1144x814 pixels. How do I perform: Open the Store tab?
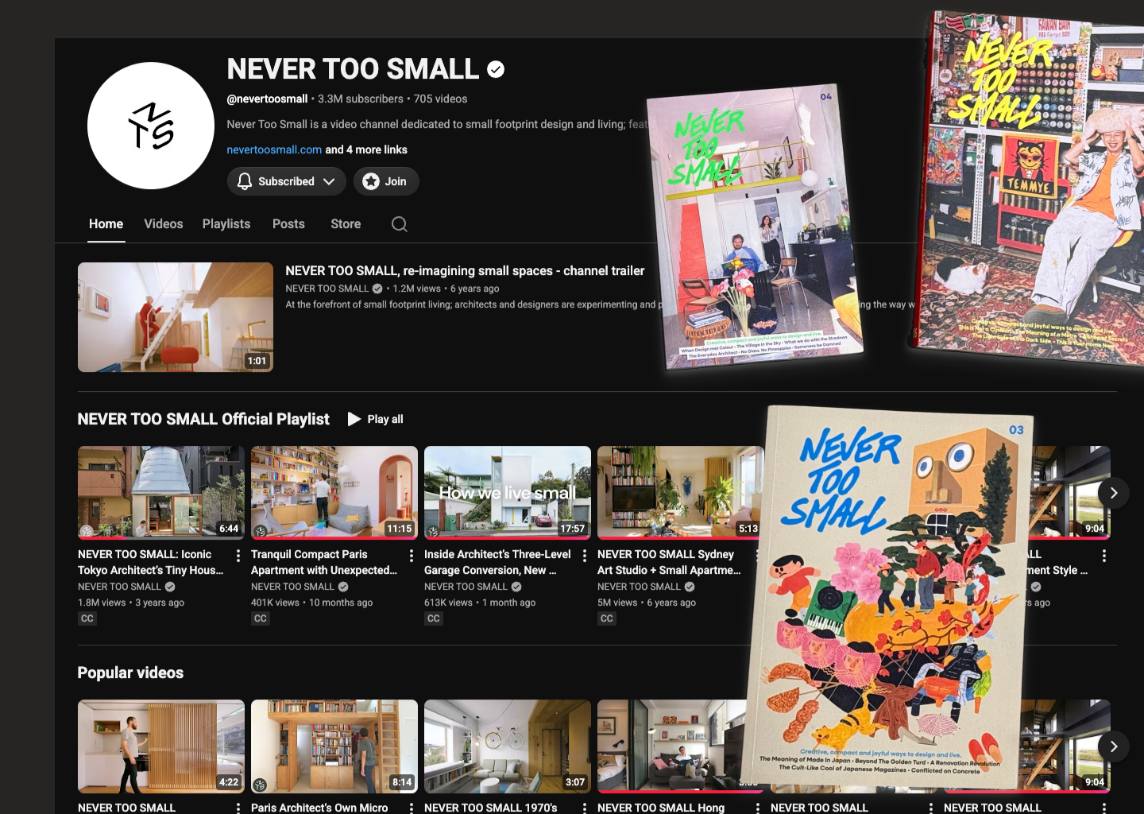pyautogui.click(x=346, y=224)
